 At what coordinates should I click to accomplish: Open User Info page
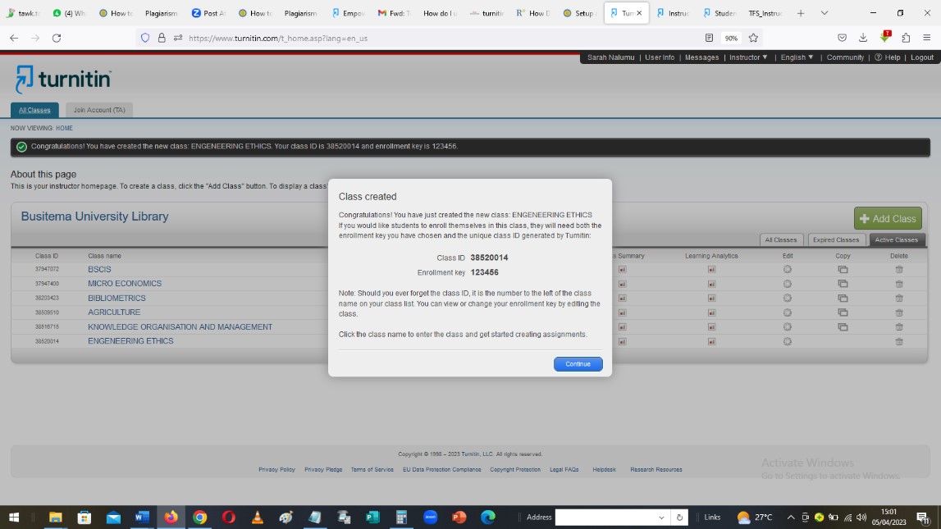tap(660, 57)
